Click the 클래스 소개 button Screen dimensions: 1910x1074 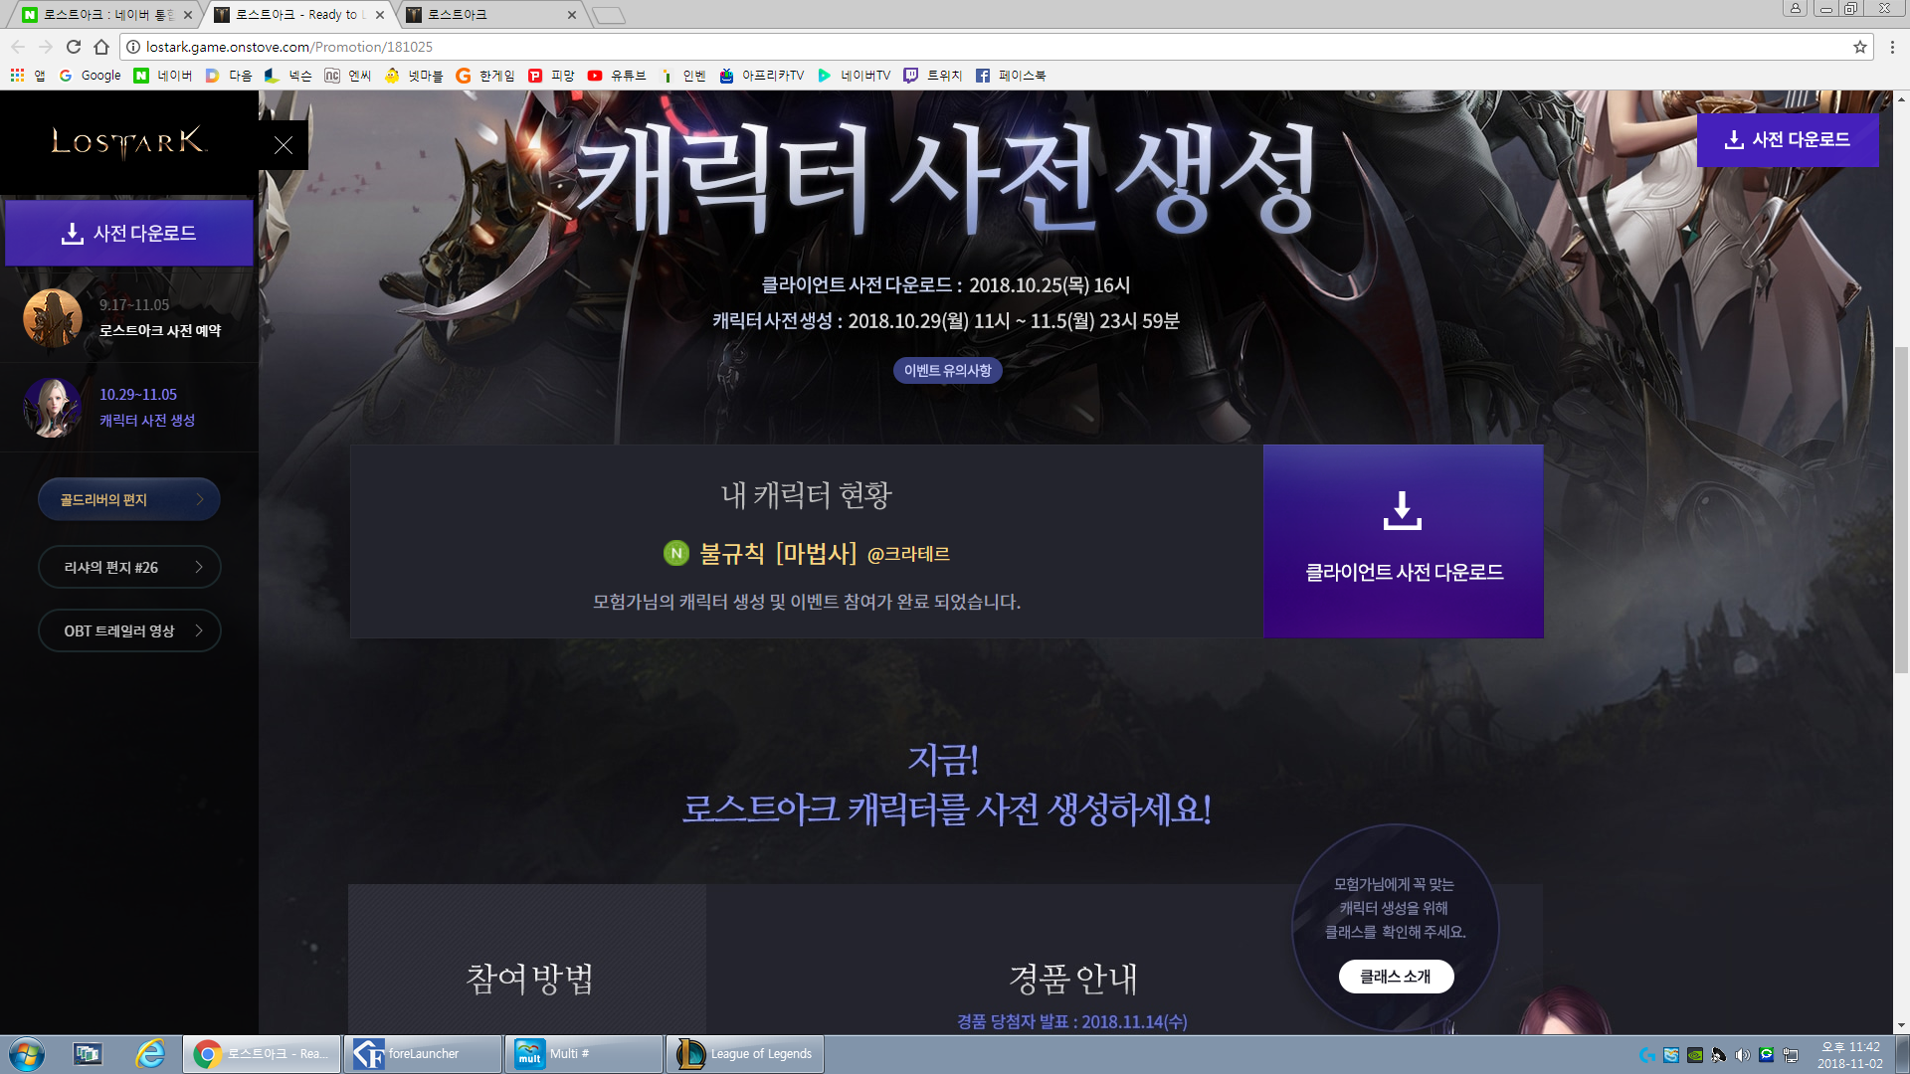tap(1396, 977)
